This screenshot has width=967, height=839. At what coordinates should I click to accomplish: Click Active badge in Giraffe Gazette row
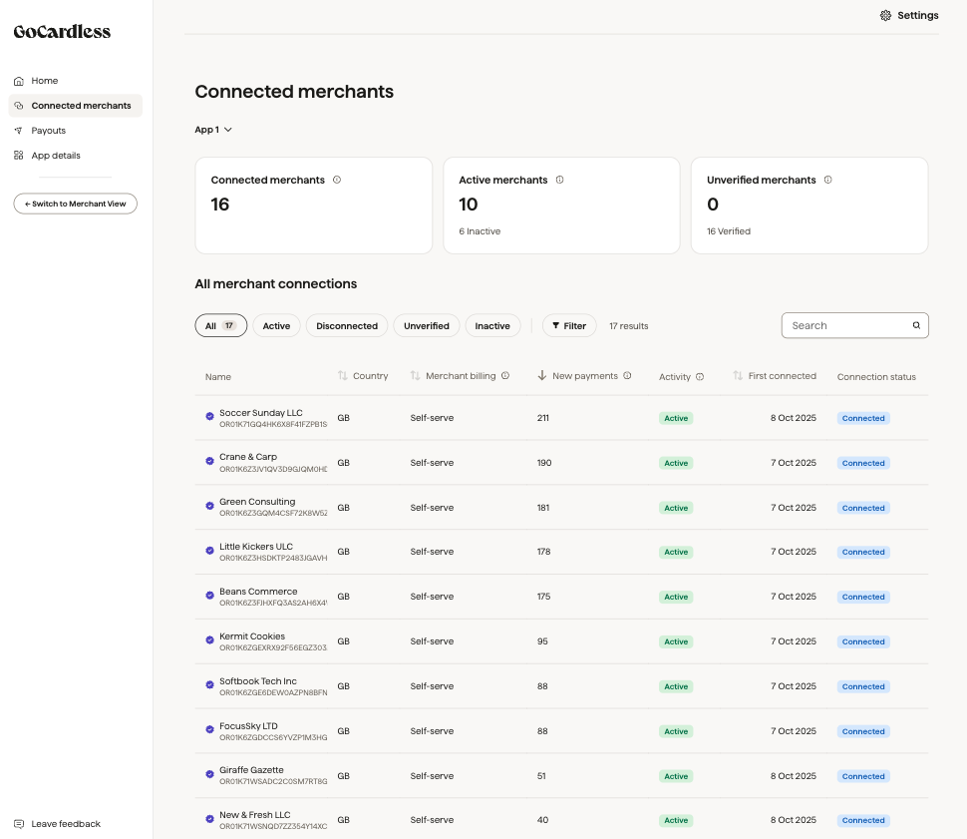[676, 776]
